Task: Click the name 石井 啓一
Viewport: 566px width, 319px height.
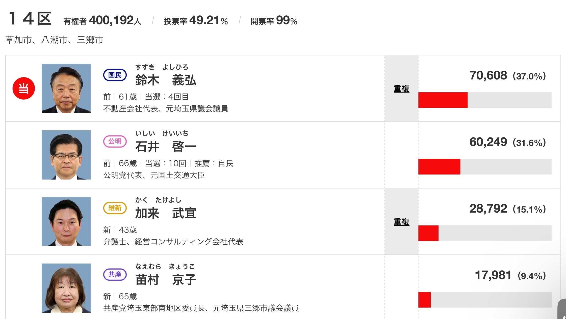Action: click(166, 147)
